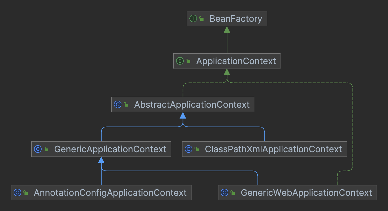The image size is (388, 211).
Task: Click the lock icon on GenericApplicationContext node
Action: (x=46, y=149)
